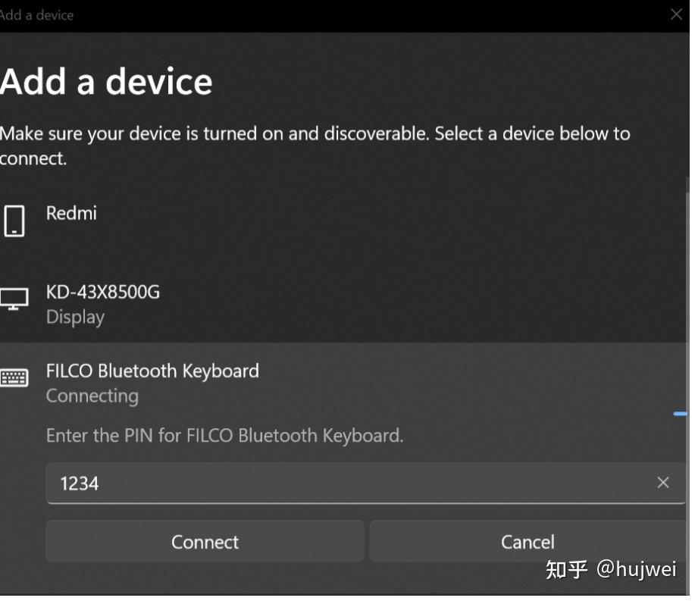
Task: Select the Redmi device name
Action: [71, 213]
